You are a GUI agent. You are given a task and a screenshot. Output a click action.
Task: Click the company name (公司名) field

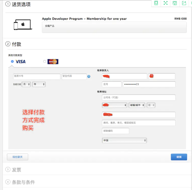click(139, 97)
